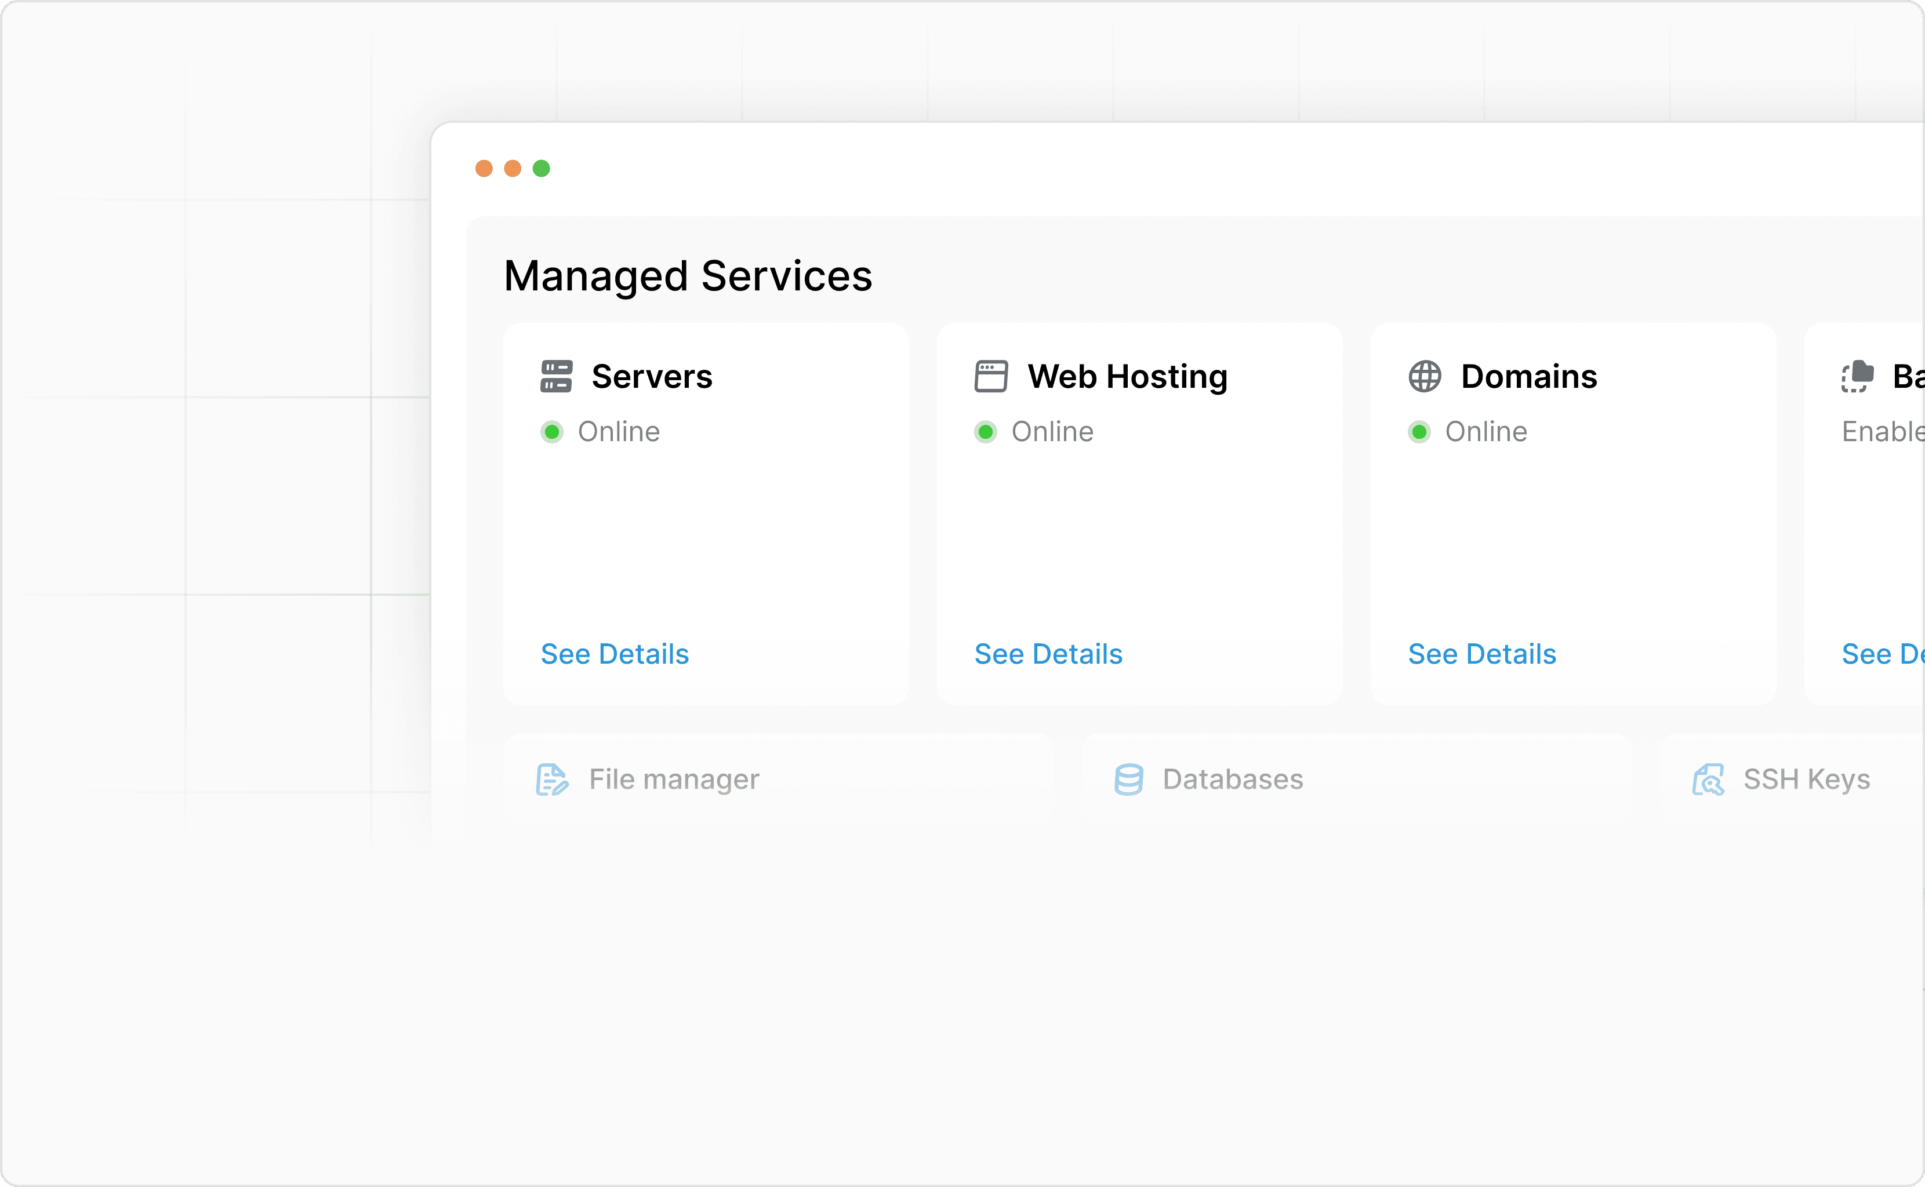Click the Databases cylinder icon
1925x1187 pixels.
[1128, 779]
